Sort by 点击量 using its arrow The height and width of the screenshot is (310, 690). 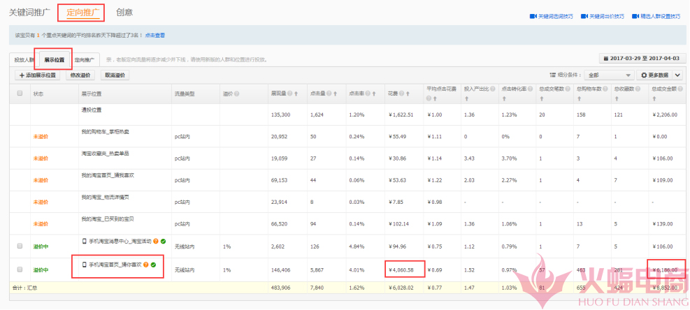point(335,94)
